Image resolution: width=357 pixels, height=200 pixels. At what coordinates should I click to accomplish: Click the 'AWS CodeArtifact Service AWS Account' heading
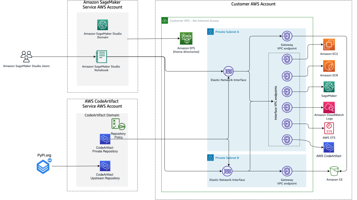[102, 104]
